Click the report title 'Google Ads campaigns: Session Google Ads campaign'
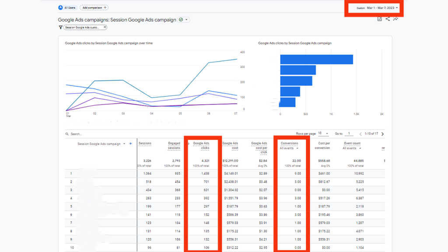448x252 pixels. click(117, 20)
